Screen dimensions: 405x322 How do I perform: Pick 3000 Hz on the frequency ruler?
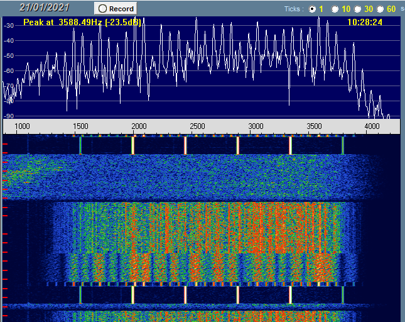click(x=256, y=126)
